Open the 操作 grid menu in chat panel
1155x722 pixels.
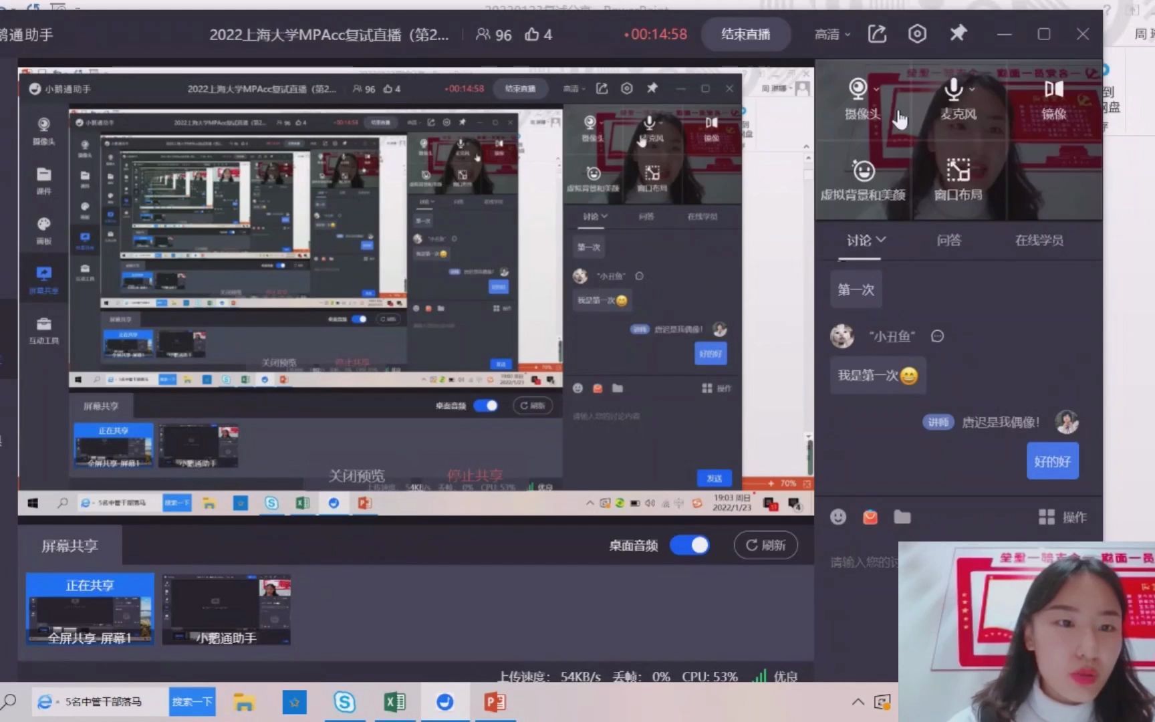pyautogui.click(x=1062, y=517)
